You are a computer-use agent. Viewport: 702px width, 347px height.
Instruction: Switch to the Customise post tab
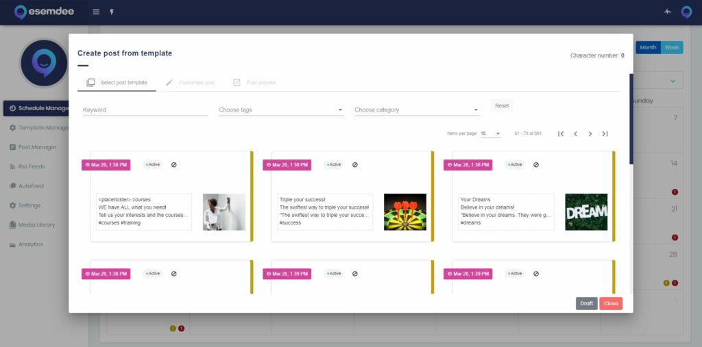191,83
